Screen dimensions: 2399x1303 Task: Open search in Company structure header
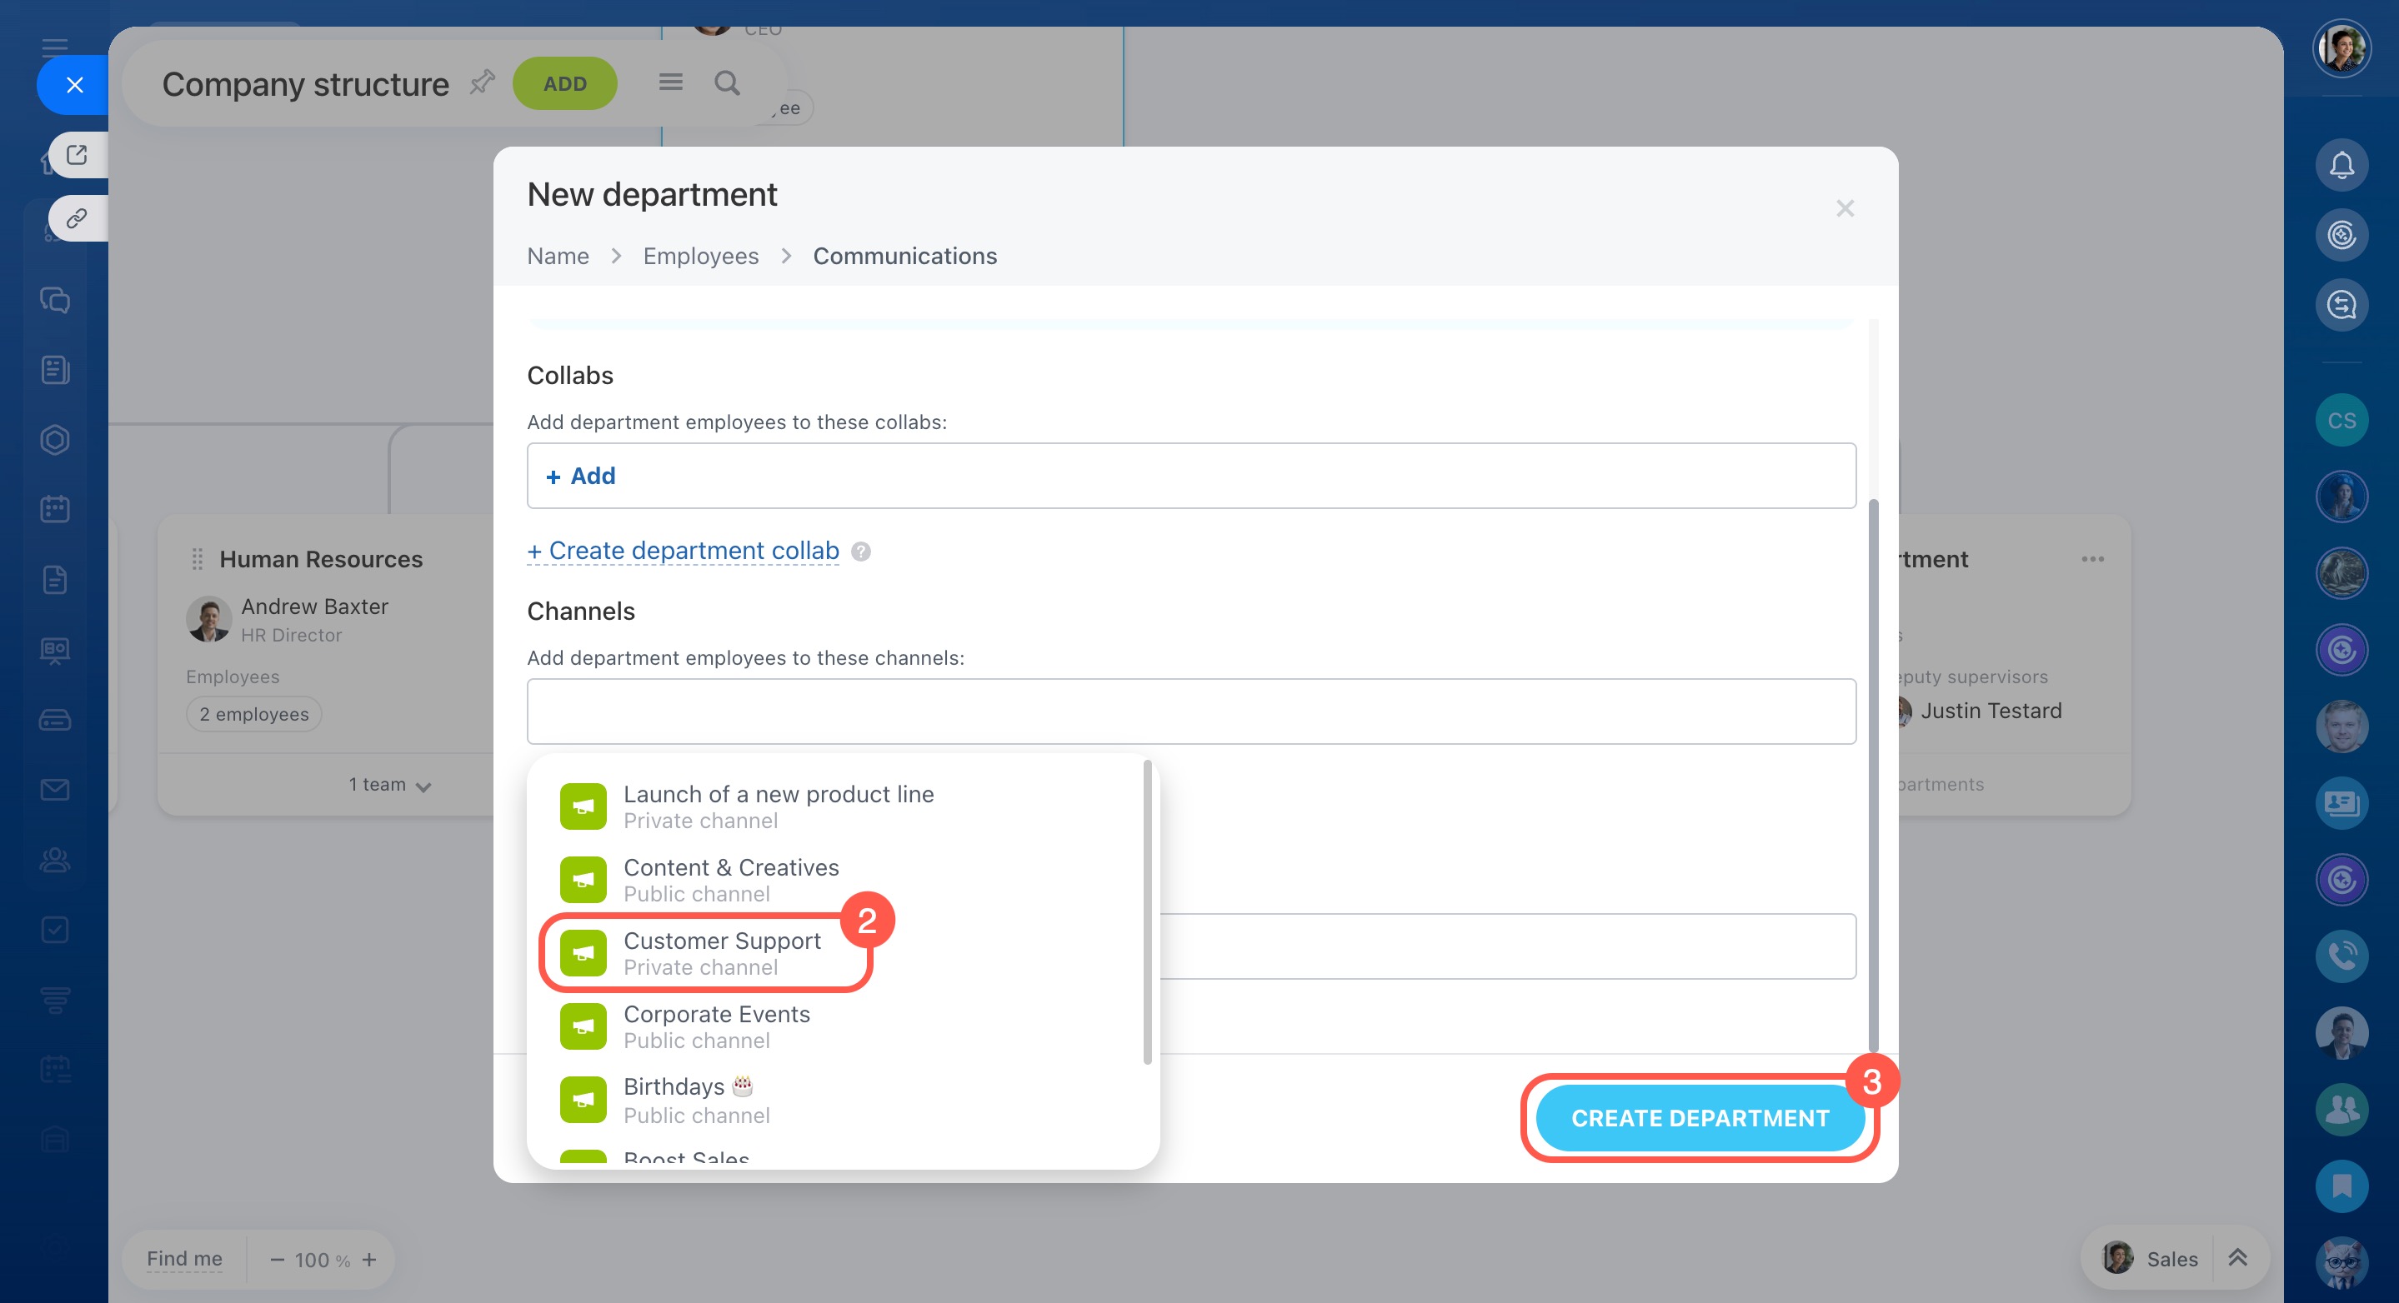pyautogui.click(x=726, y=84)
